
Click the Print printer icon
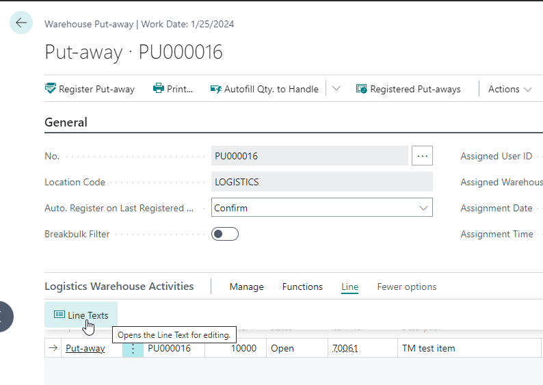click(159, 89)
